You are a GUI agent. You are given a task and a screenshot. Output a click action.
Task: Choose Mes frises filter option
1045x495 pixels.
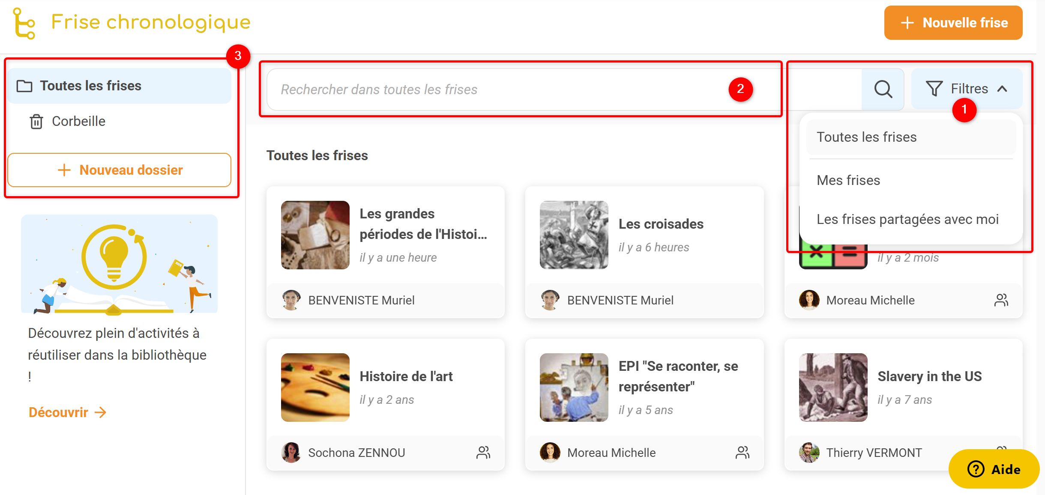point(848,180)
